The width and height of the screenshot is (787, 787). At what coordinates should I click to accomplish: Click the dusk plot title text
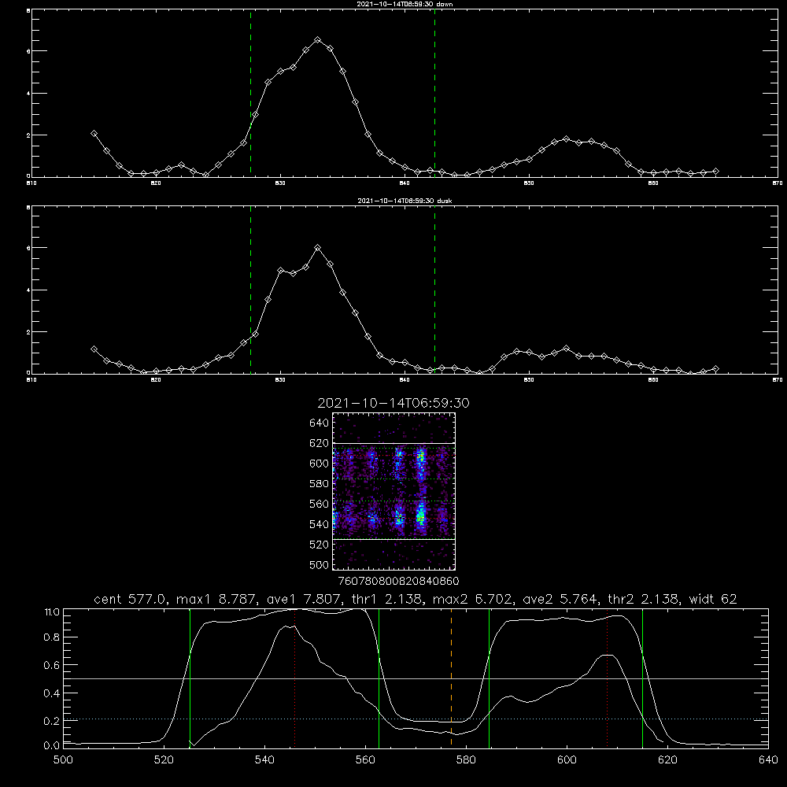(x=405, y=201)
